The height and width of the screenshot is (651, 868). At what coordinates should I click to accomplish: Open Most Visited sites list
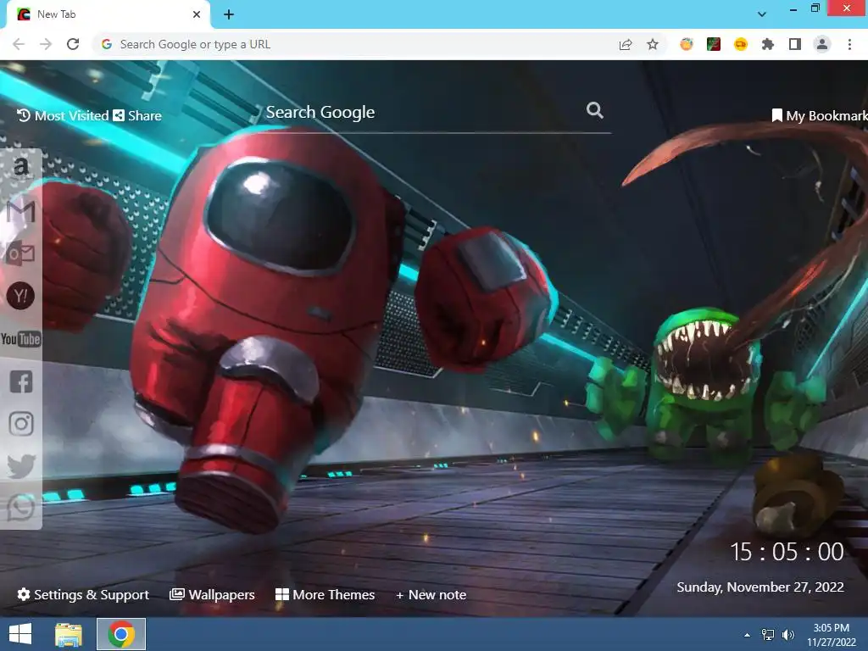point(63,115)
